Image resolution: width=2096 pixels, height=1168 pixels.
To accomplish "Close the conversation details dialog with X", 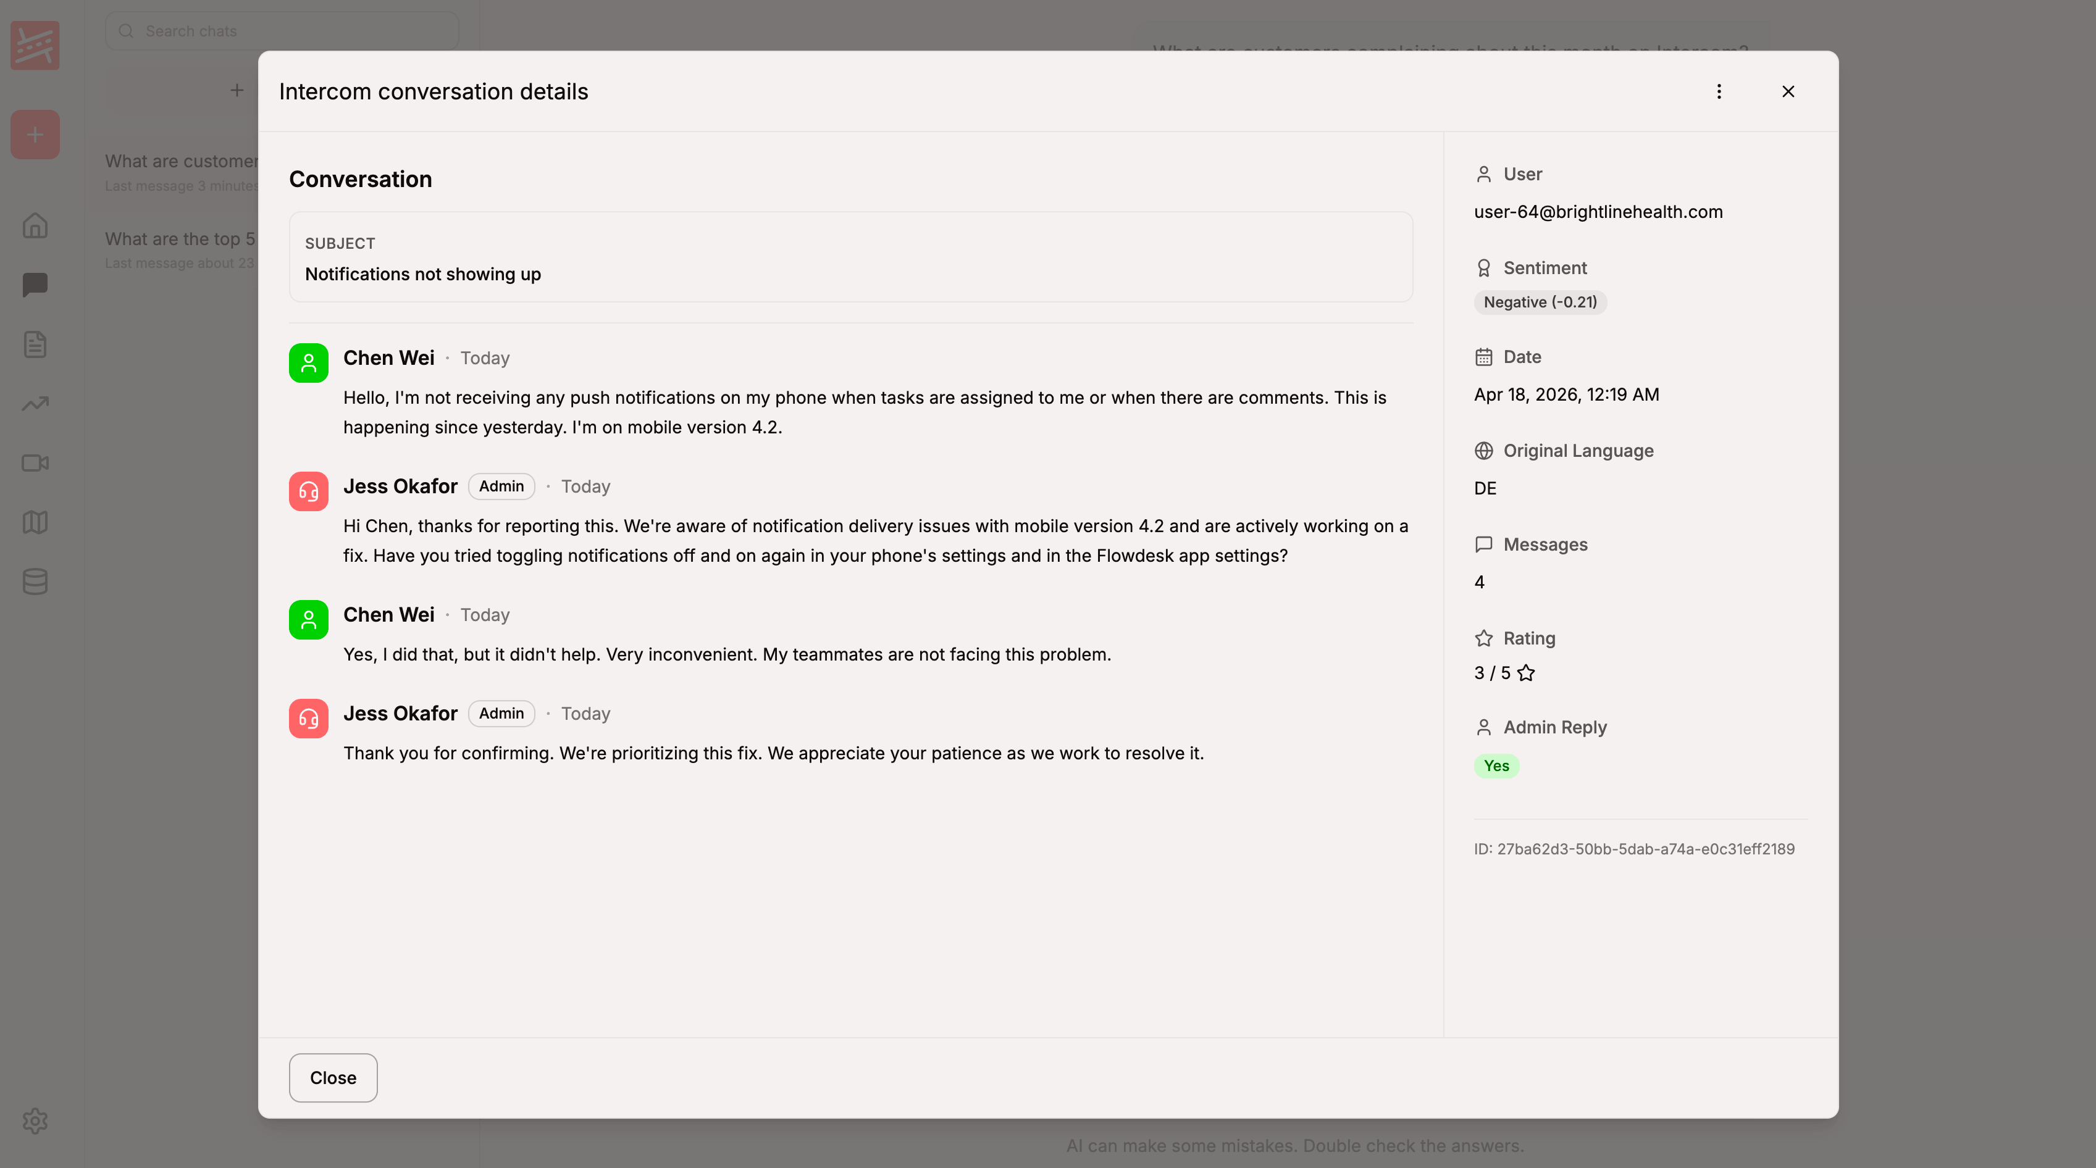I will 1788,91.
